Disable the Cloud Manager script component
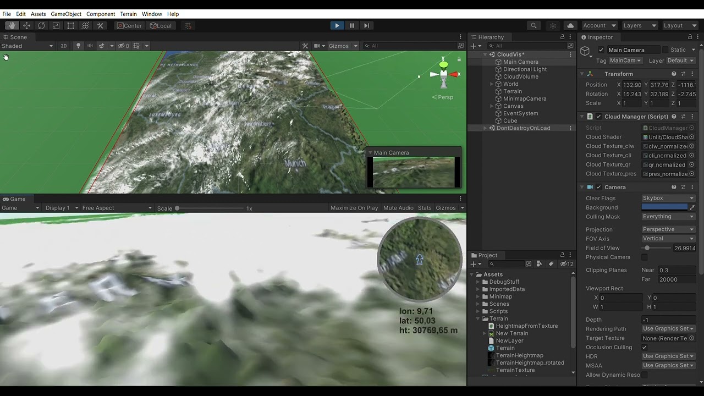Screen dimensions: 704x396 coord(599,117)
